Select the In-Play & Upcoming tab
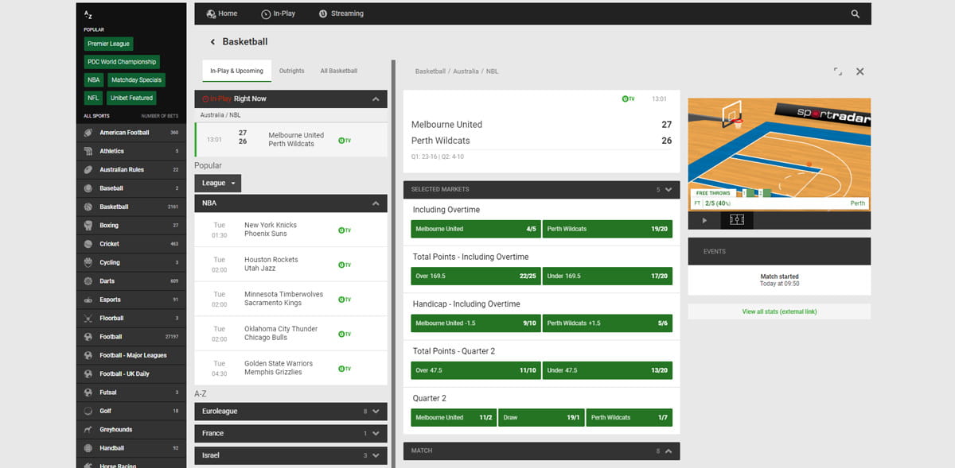 click(236, 71)
